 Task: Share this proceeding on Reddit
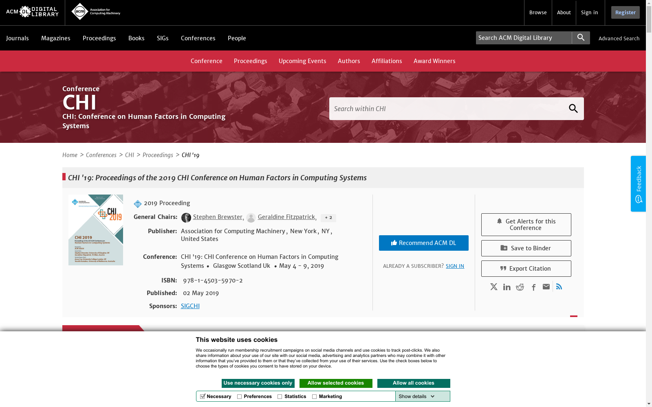[x=520, y=287]
